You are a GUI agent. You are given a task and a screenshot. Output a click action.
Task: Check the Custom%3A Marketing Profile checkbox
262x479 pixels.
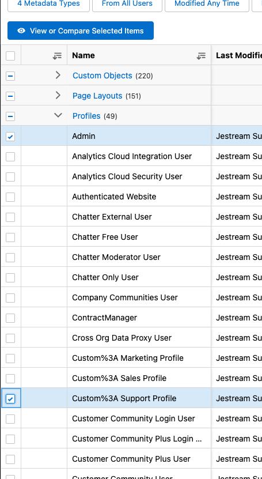tap(10, 359)
